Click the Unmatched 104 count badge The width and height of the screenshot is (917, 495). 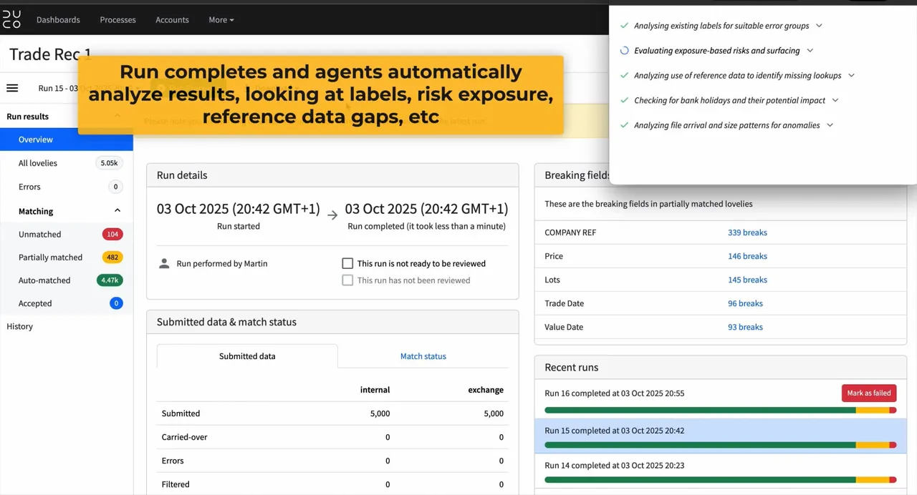tap(112, 234)
